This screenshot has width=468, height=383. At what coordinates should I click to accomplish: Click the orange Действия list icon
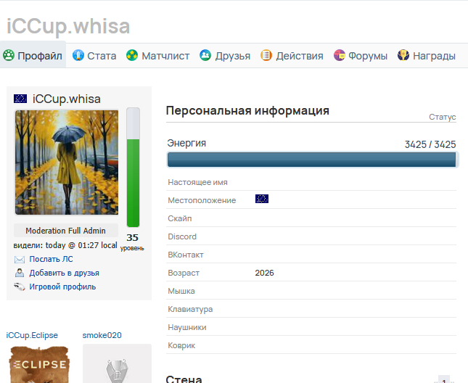coord(266,55)
